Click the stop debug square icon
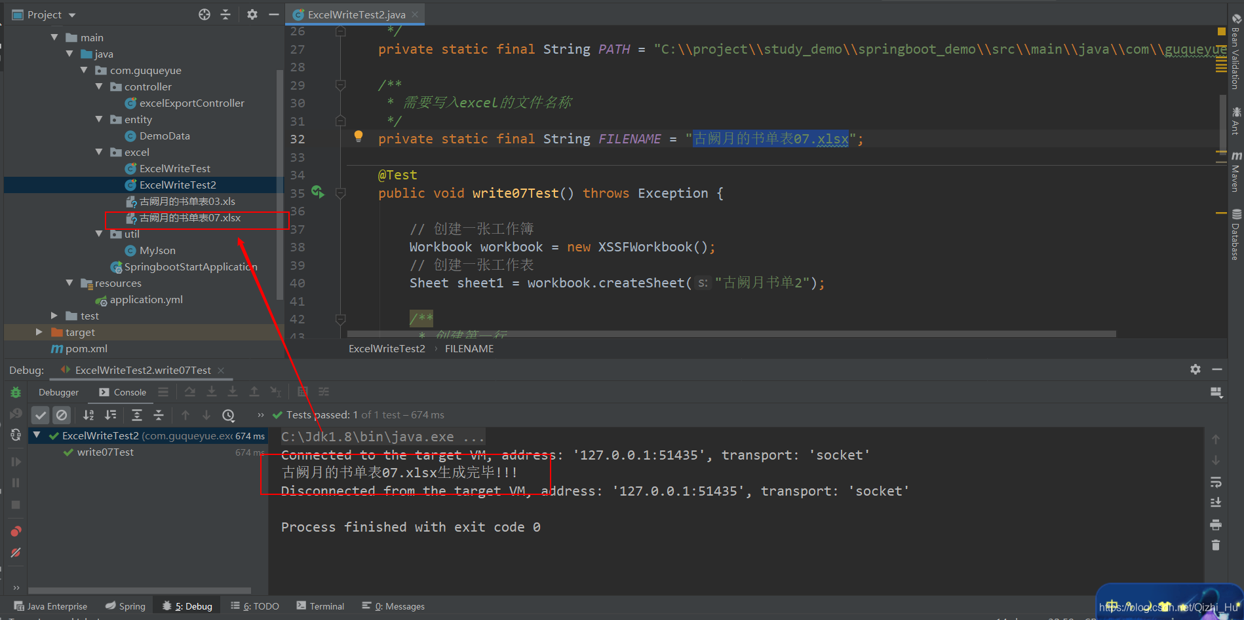 [16, 505]
